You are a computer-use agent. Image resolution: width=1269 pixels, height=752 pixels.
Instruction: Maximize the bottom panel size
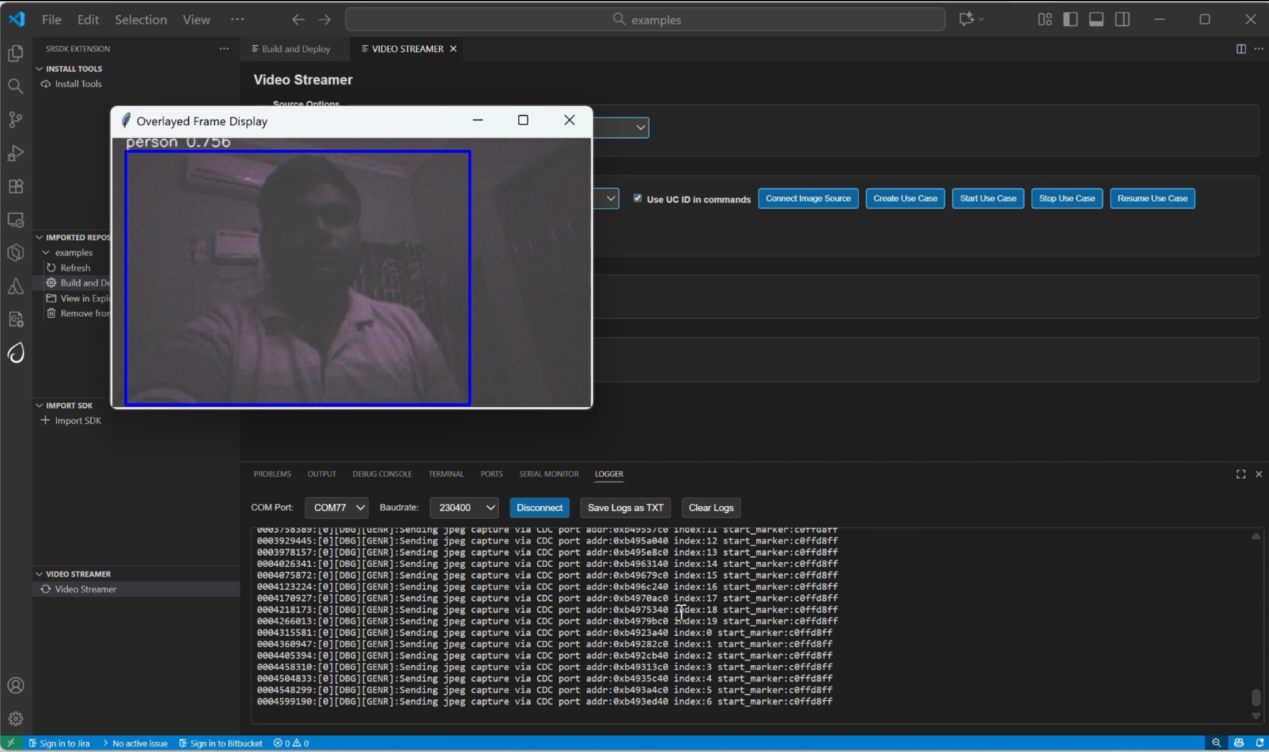click(x=1240, y=474)
